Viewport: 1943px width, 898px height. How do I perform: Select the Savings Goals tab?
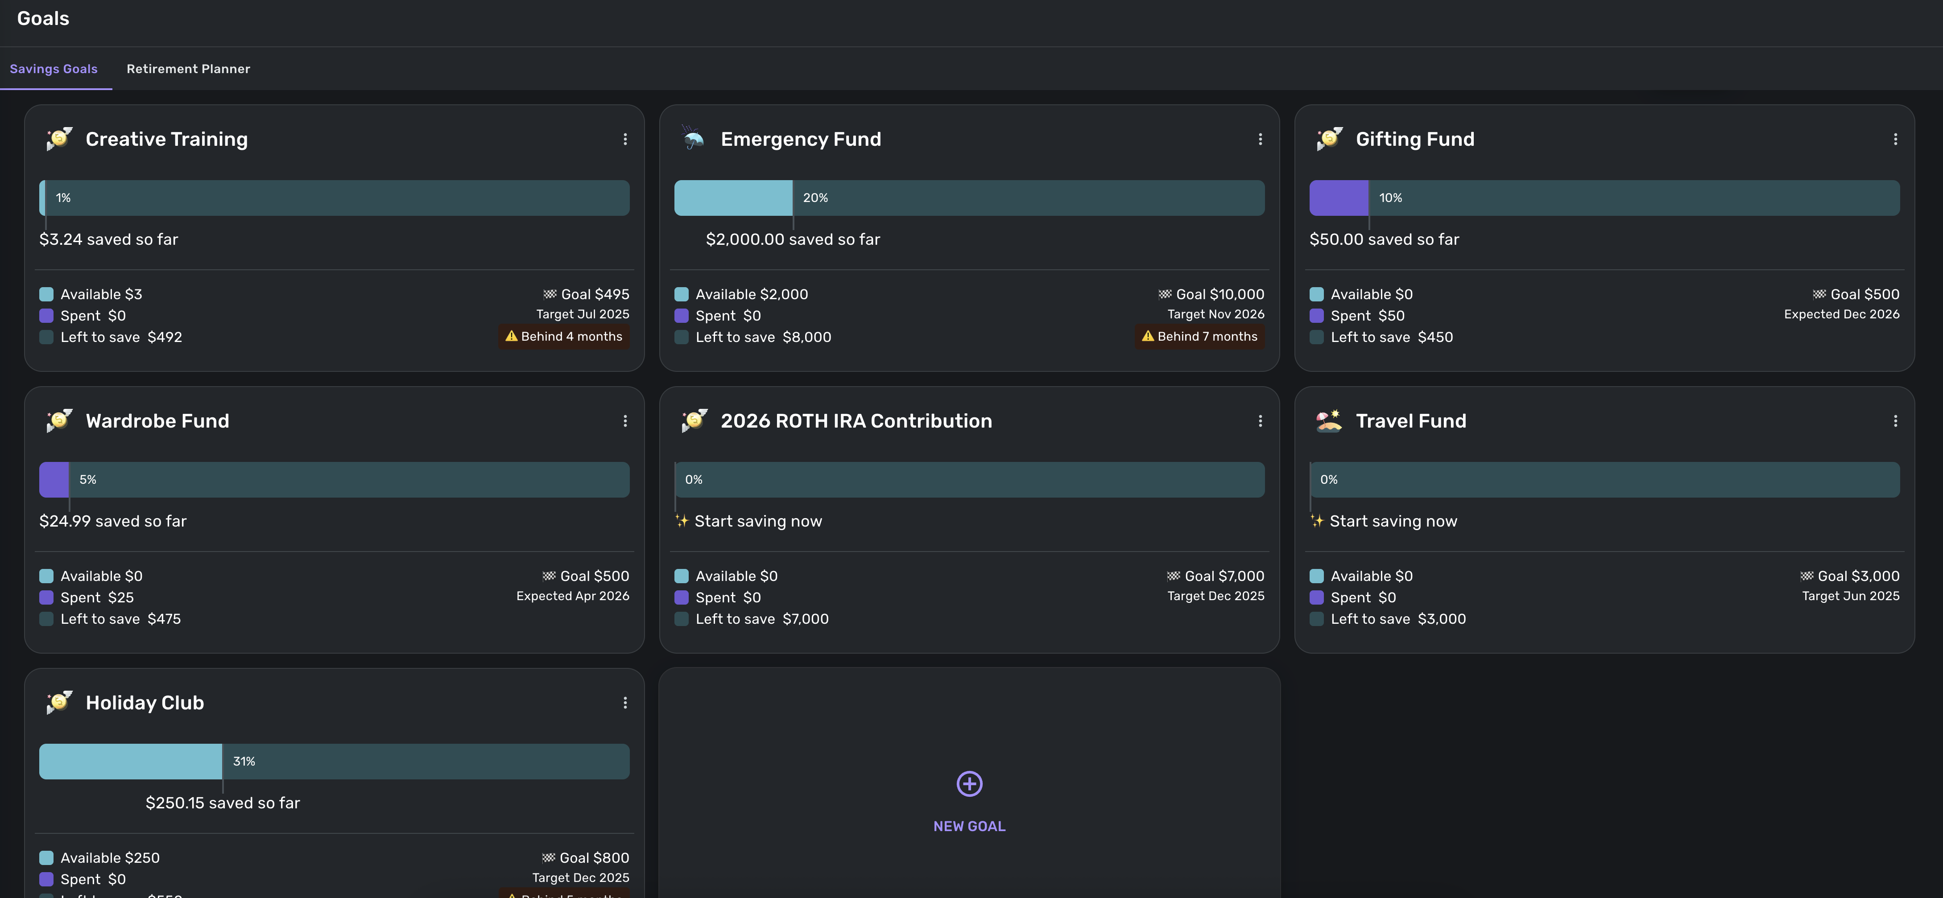[x=54, y=69]
